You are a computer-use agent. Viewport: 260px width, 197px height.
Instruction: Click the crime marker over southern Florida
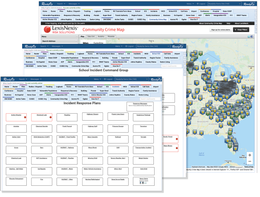[x=236, y=149]
